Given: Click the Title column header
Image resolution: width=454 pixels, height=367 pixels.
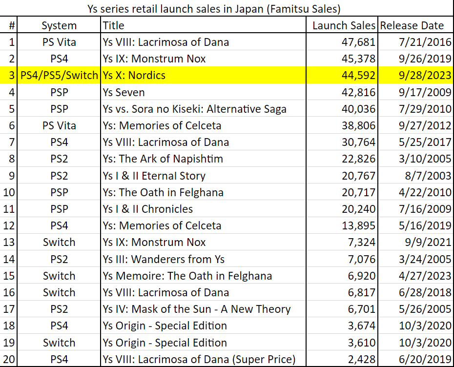Looking at the screenshot, I should 113,25.
